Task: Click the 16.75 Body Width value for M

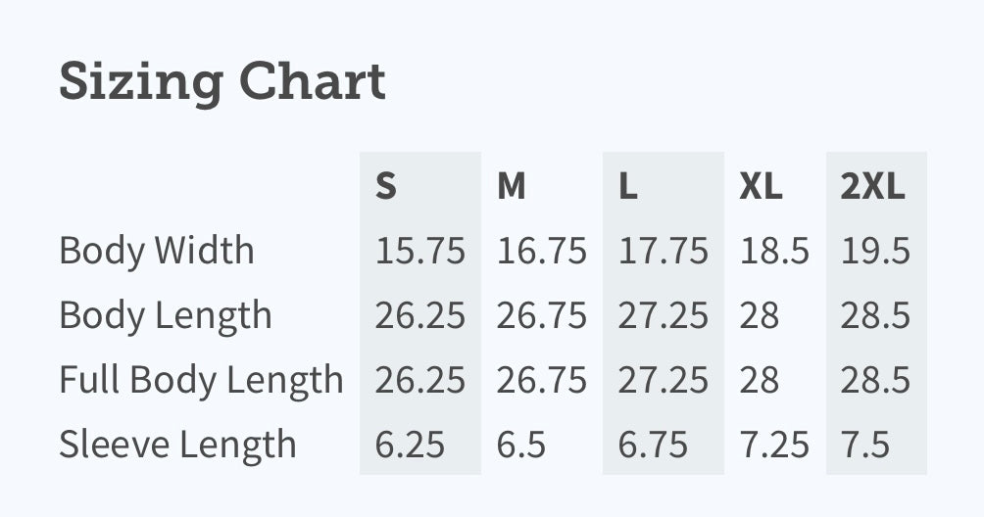Action: point(542,251)
